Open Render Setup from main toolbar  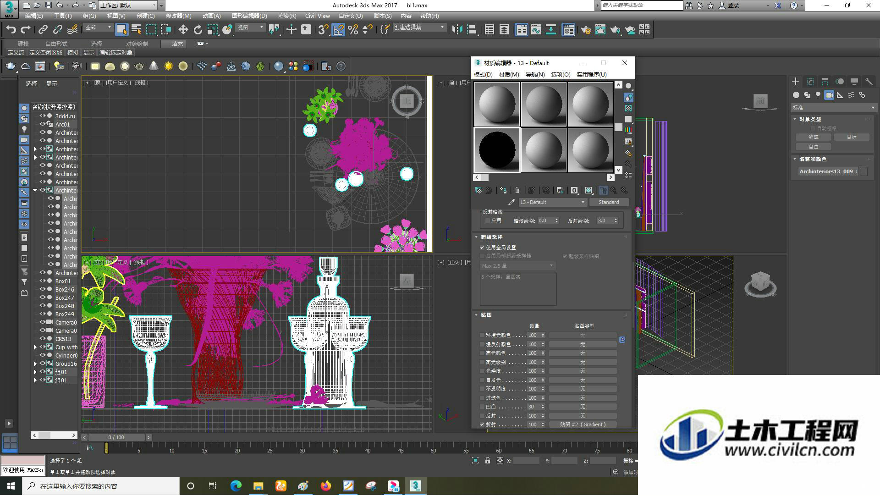pyautogui.click(x=586, y=30)
